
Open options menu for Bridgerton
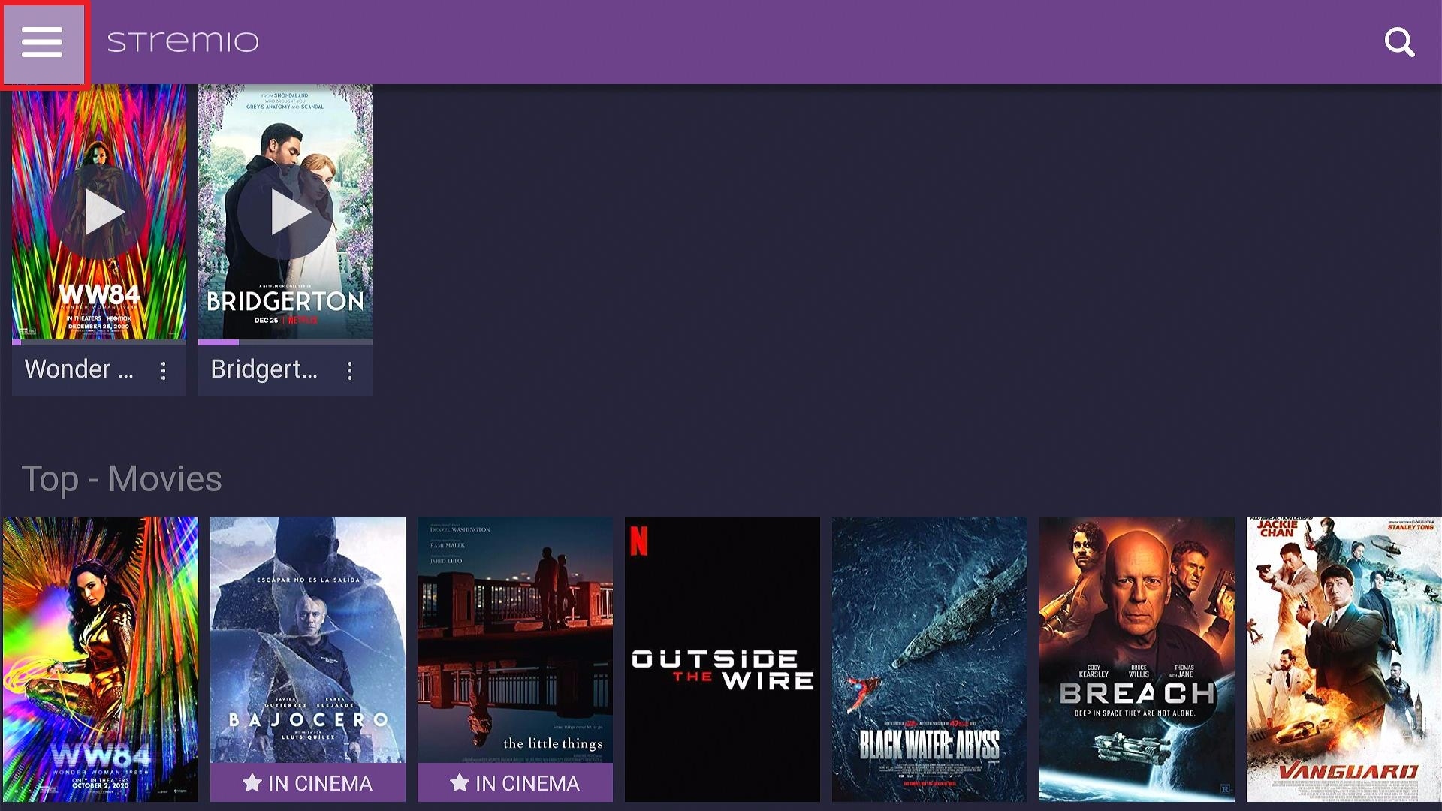pos(350,370)
